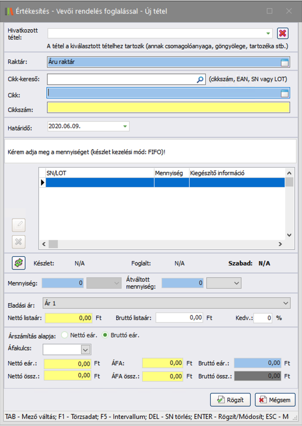The width and height of the screenshot is (302, 426).
Task: Click the pencil edit icon beside SN/LOT grid
Action: click(19, 225)
